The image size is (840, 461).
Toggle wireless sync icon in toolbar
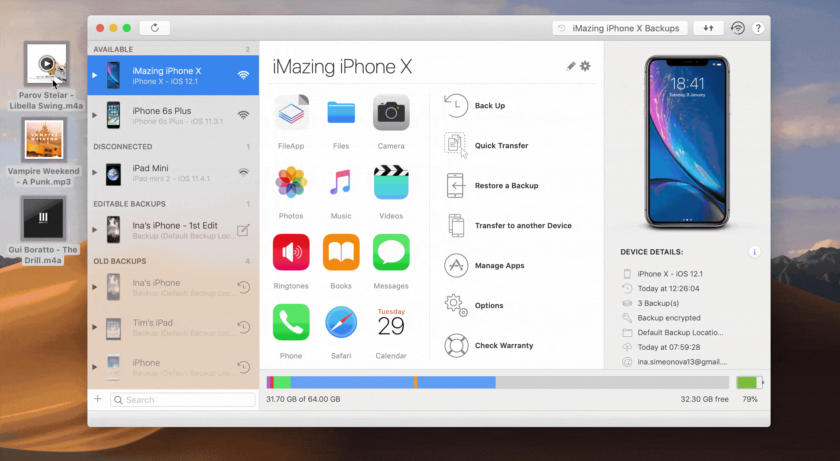pyautogui.click(x=738, y=27)
